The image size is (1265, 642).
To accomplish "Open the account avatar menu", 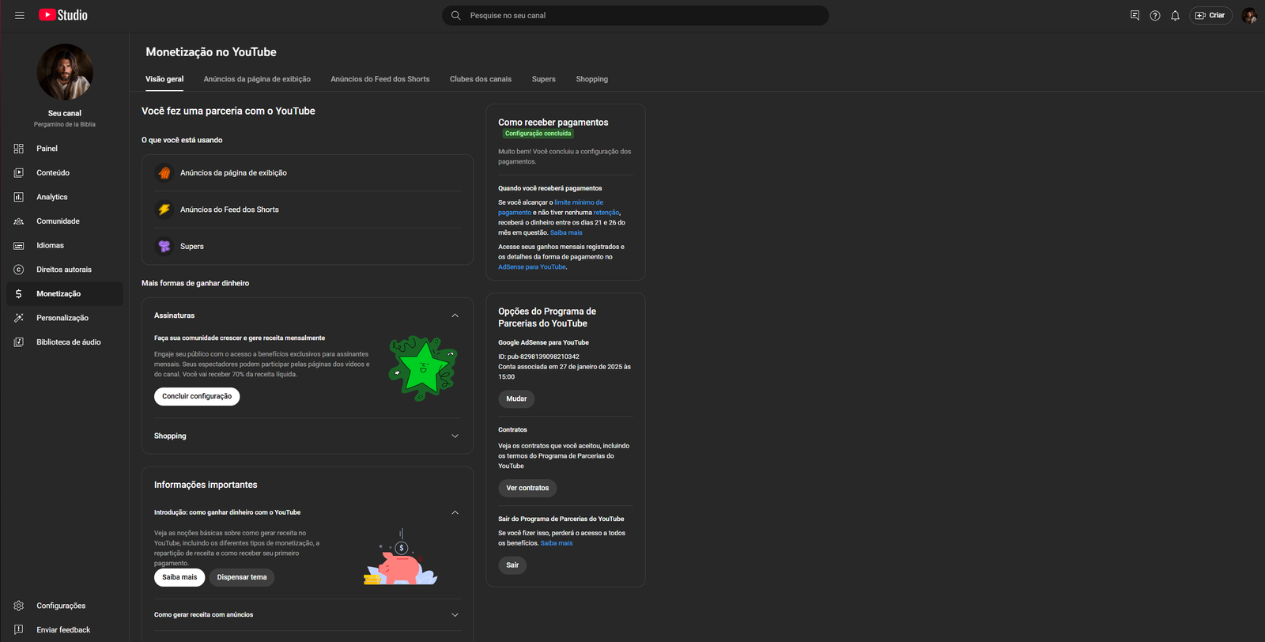I will pyautogui.click(x=1249, y=15).
